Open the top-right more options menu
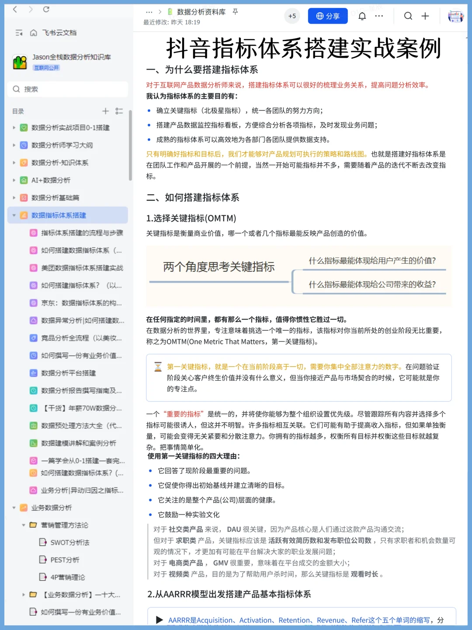This screenshot has width=472, height=630. pyautogui.click(x=379, y=16)
